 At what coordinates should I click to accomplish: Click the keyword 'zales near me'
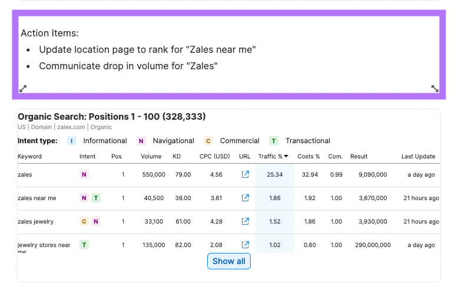tap(37, 198)
